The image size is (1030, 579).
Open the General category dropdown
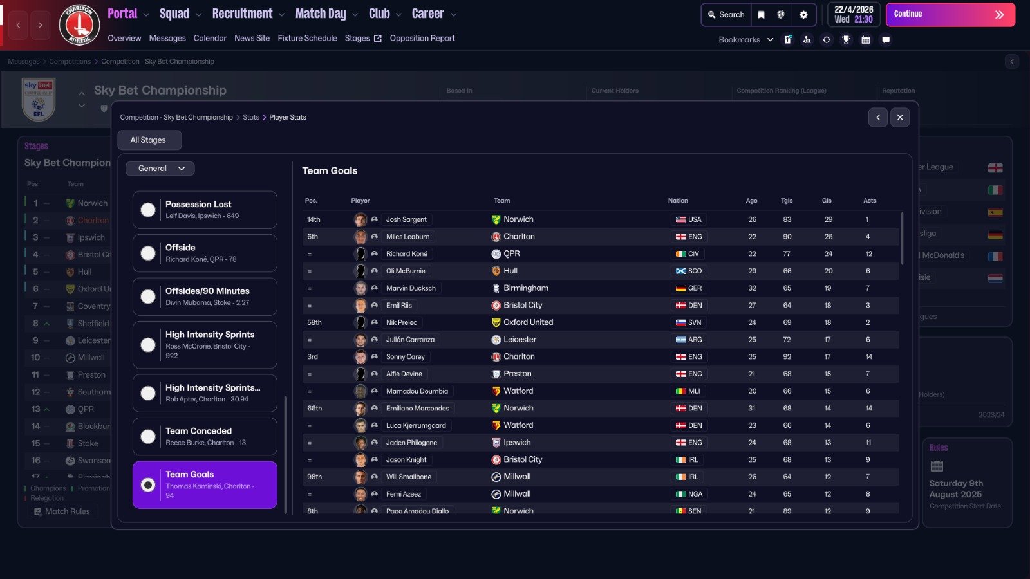[160, 169]
